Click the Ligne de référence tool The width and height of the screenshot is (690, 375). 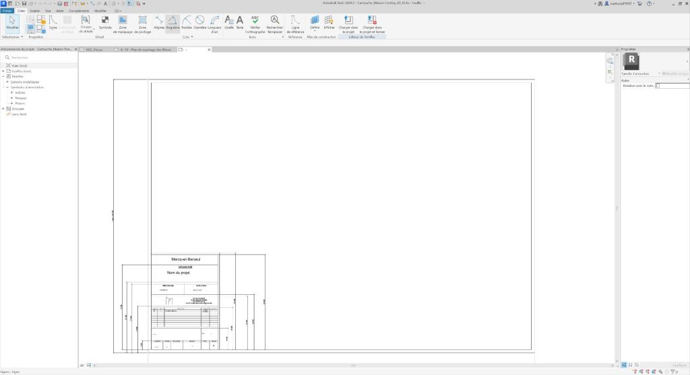tap(295, 24)
